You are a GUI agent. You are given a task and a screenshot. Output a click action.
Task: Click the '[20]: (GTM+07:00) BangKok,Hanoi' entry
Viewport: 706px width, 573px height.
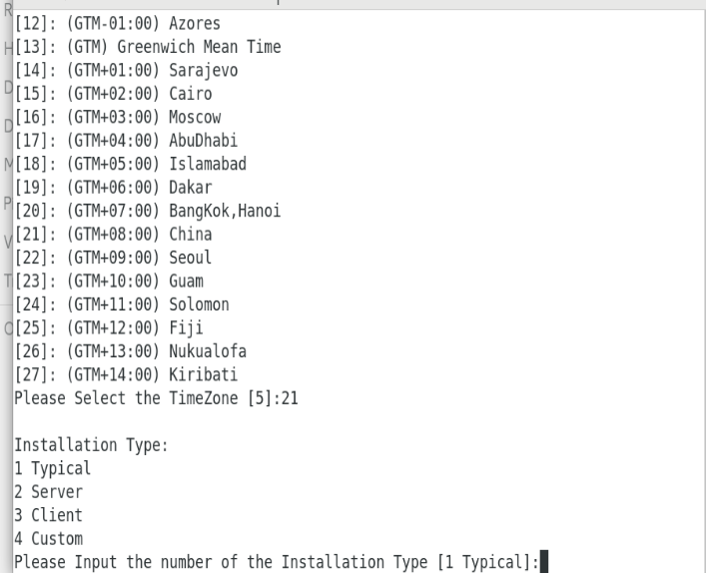point(148,211)
